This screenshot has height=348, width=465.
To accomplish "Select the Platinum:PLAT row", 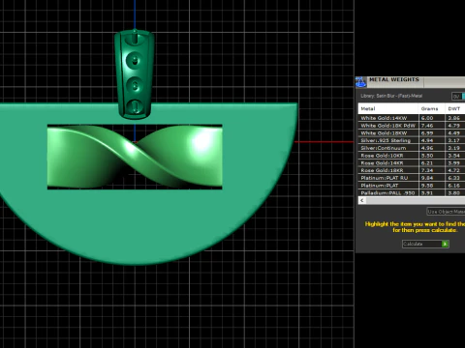I will tap(412, 186).
